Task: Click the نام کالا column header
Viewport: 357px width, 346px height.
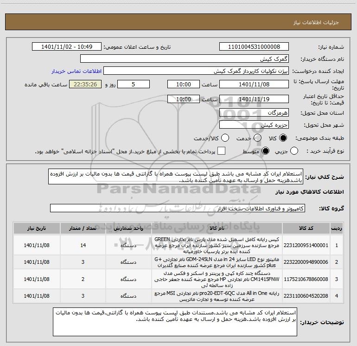Action: point(217,228)
